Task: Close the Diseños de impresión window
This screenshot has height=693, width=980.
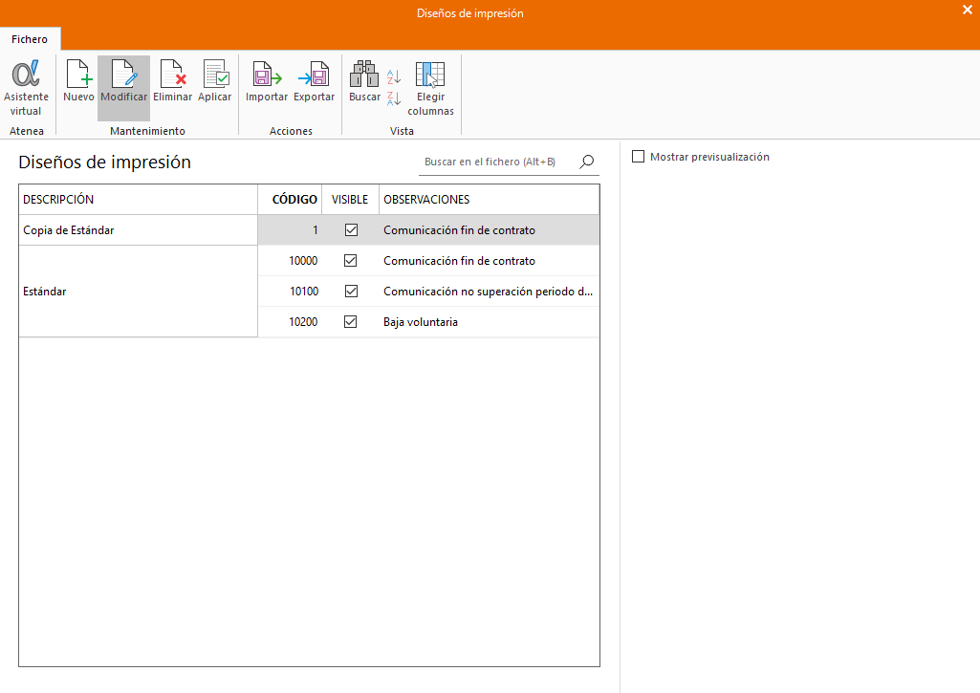Action: point(968,10)
